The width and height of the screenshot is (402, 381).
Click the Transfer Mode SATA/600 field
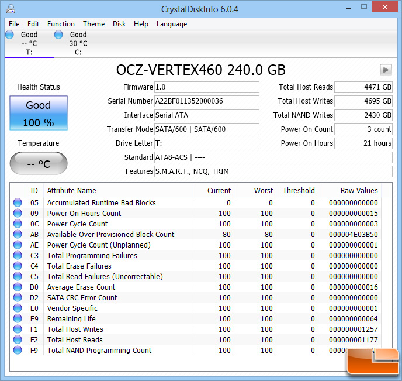coord(206,129)
